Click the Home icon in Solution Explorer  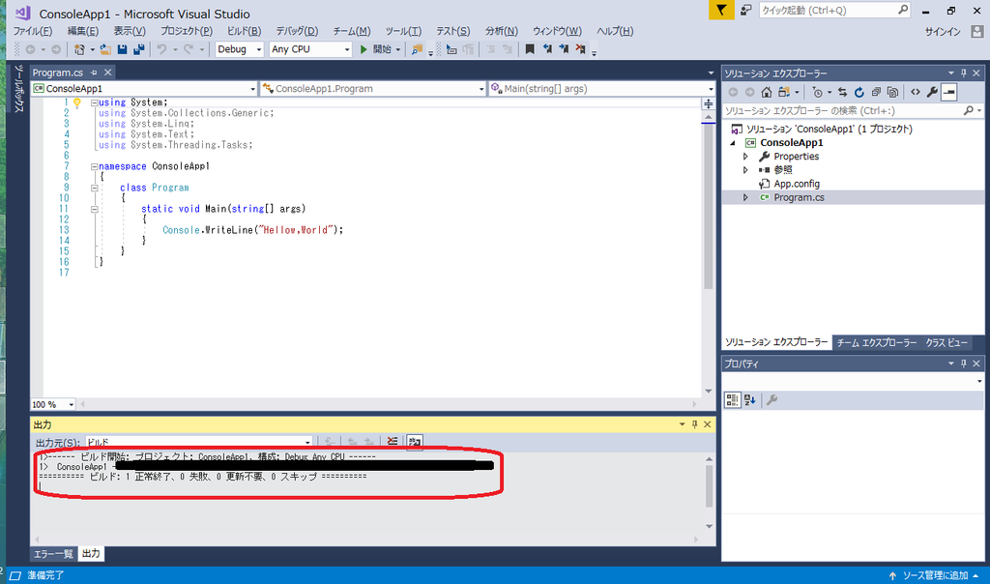pos(767,92)
